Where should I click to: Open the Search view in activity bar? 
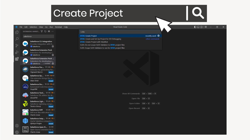click(x=17, y=39)
